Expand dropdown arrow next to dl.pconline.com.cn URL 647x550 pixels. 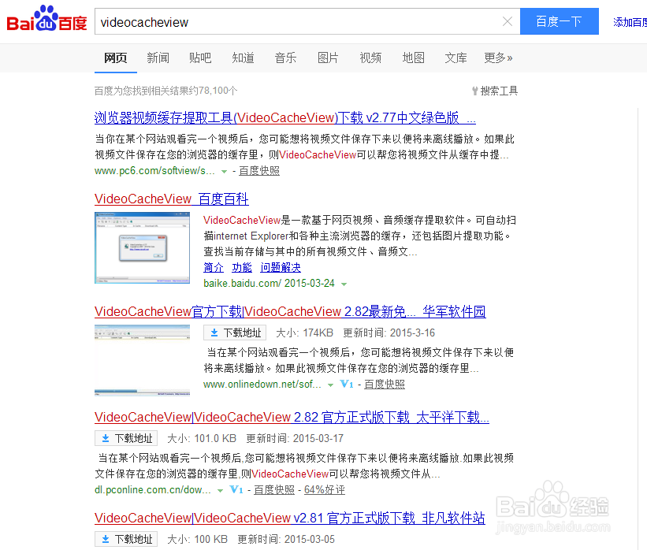[x=221, y=491]
